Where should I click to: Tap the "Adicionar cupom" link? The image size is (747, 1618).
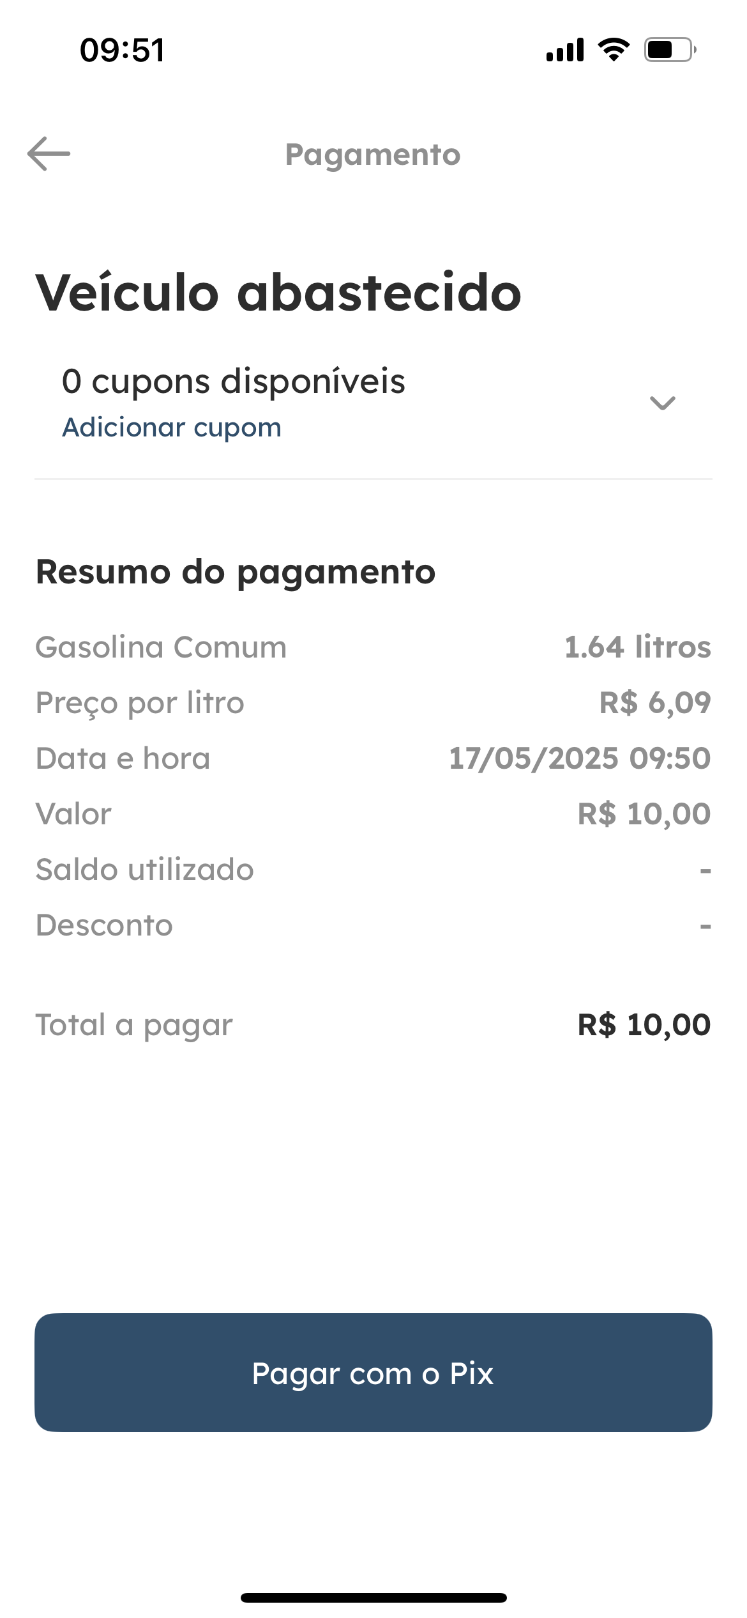(172, 428)
